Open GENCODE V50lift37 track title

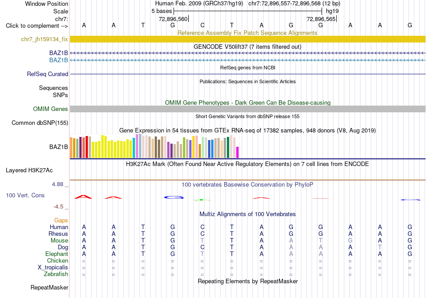point(247,47)
